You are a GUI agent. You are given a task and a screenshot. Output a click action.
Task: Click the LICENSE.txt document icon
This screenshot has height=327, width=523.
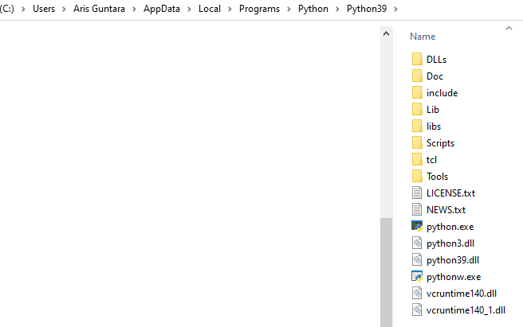click(417, 193)
